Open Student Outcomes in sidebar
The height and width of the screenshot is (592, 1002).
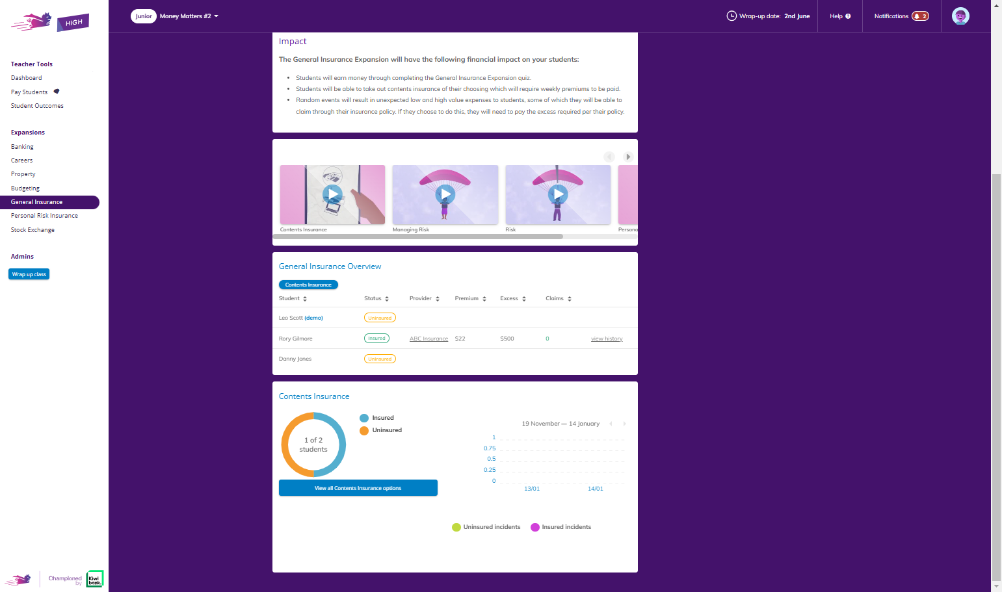pos(37,106)
